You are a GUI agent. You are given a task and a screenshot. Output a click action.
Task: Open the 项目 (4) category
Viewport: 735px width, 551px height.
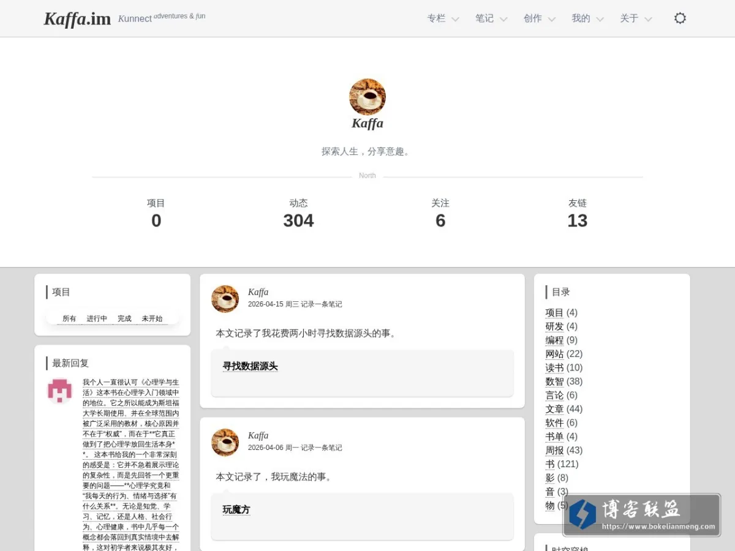[554, 312]
